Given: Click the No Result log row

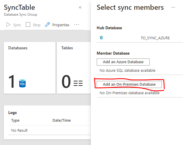Looking at the screenshot, I should 50,130.
